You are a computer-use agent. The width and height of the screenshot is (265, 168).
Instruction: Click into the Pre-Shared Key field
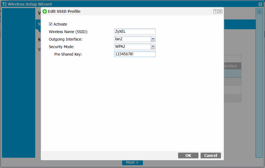135,54
